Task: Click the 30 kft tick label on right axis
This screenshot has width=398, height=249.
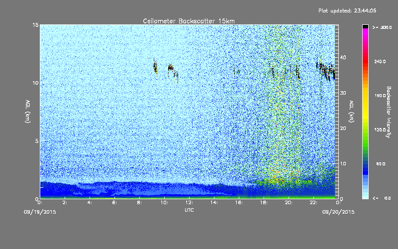Action: 343,93
